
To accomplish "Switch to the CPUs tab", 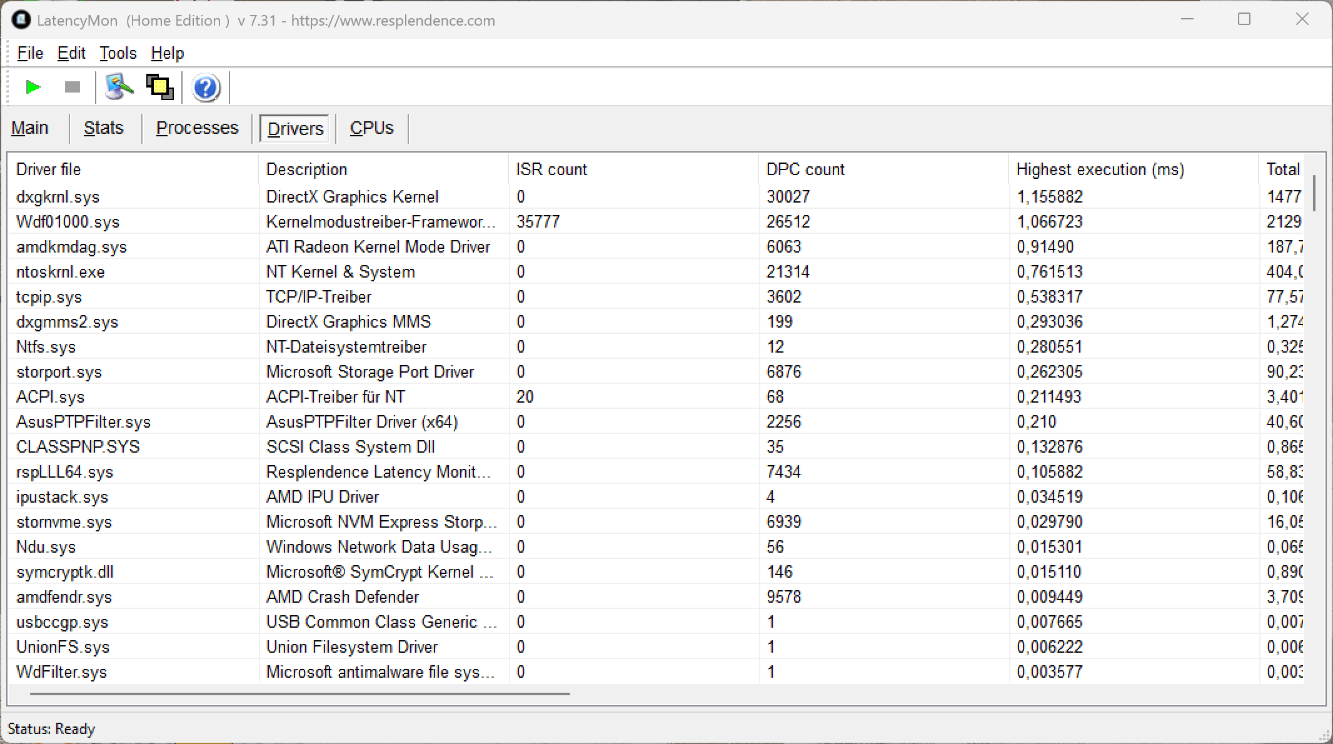I will point(371,128).
